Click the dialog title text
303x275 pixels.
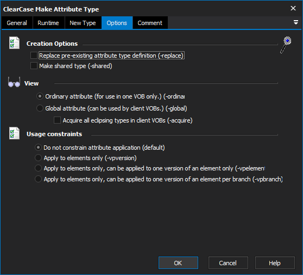click(x=51, y=9)
